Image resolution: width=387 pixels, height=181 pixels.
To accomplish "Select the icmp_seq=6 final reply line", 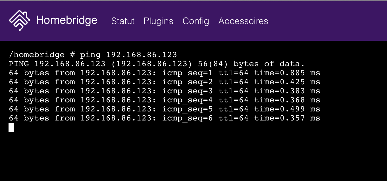I will coord(164,118).
